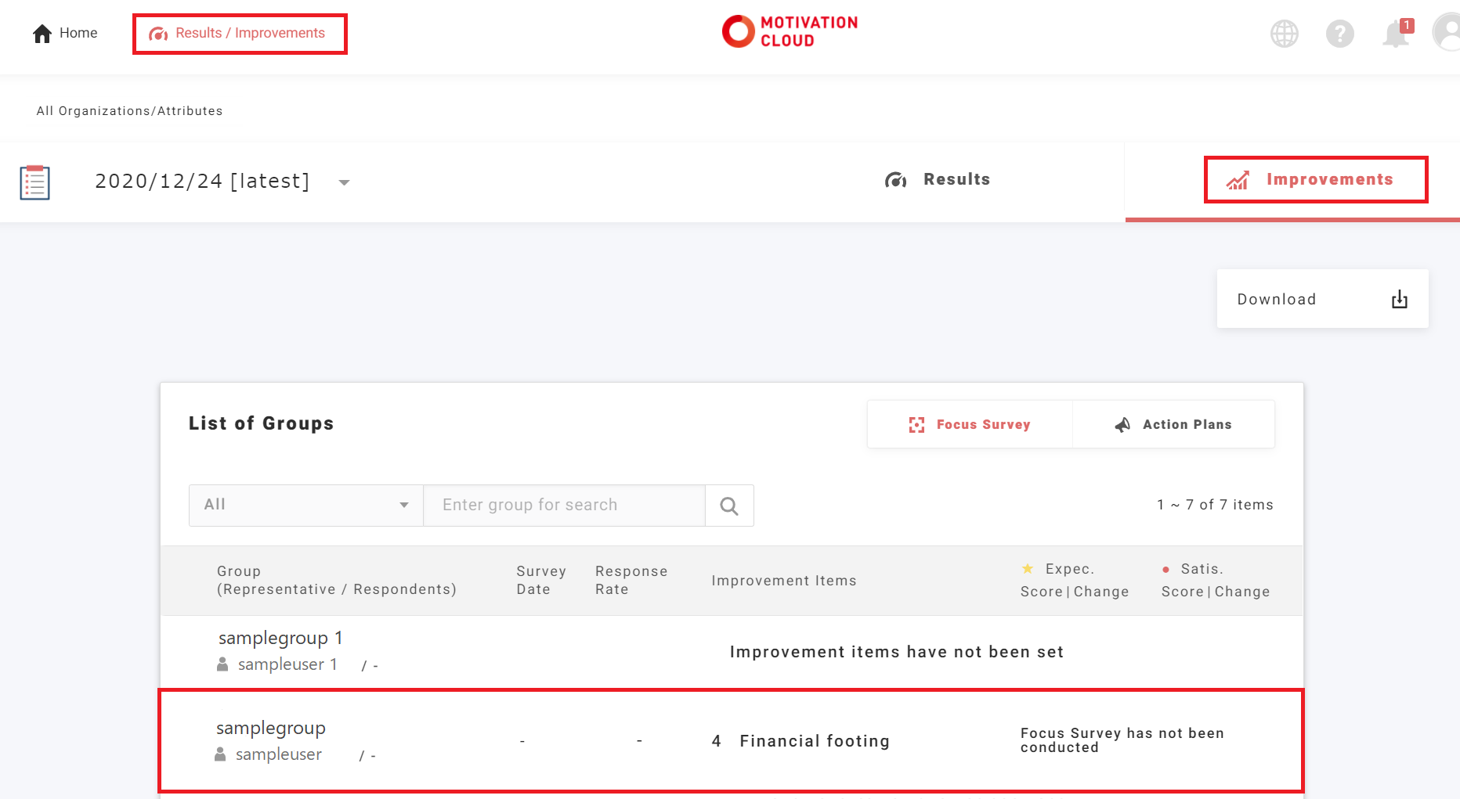Click the Focus Survey button
The width and height of the screenshot is (1460, 799).
(x=970, y=424)
